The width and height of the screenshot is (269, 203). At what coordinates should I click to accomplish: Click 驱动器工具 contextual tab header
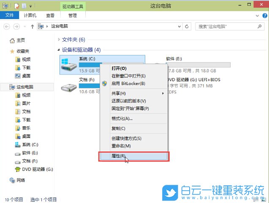(73, 6)
